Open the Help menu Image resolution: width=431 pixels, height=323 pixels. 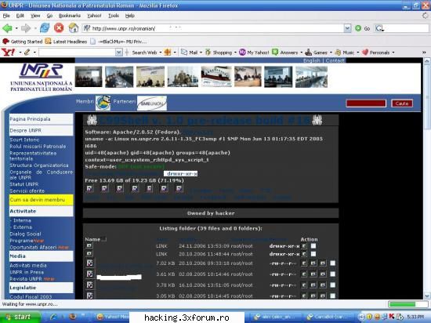(130, 16)
